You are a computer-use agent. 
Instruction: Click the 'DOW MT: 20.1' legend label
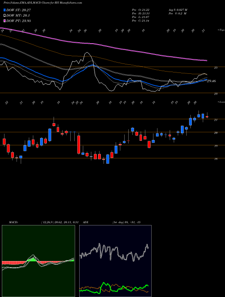click(18, 15)
